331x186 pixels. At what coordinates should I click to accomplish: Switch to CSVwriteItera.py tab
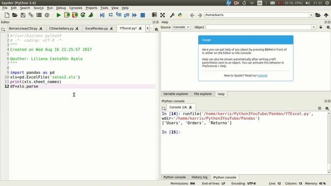61,28
